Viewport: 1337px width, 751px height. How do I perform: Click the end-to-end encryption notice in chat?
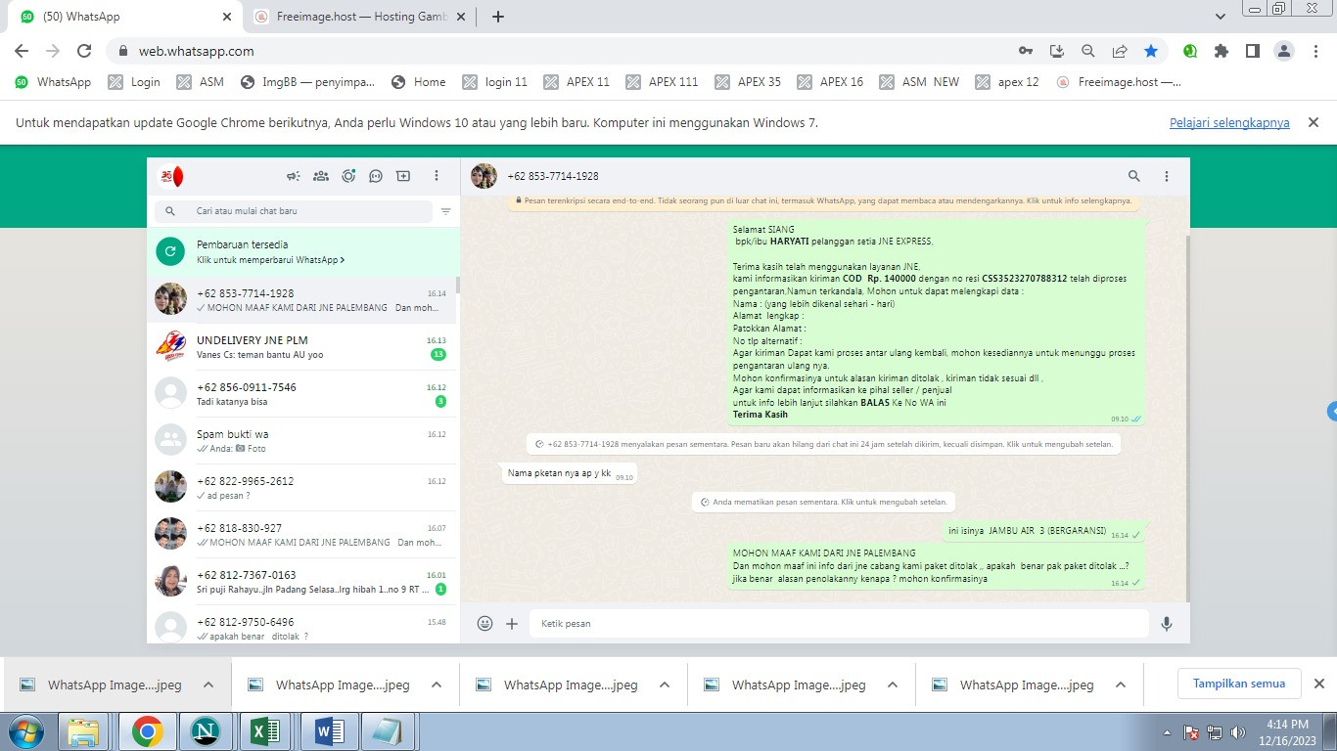pos(822,201)
